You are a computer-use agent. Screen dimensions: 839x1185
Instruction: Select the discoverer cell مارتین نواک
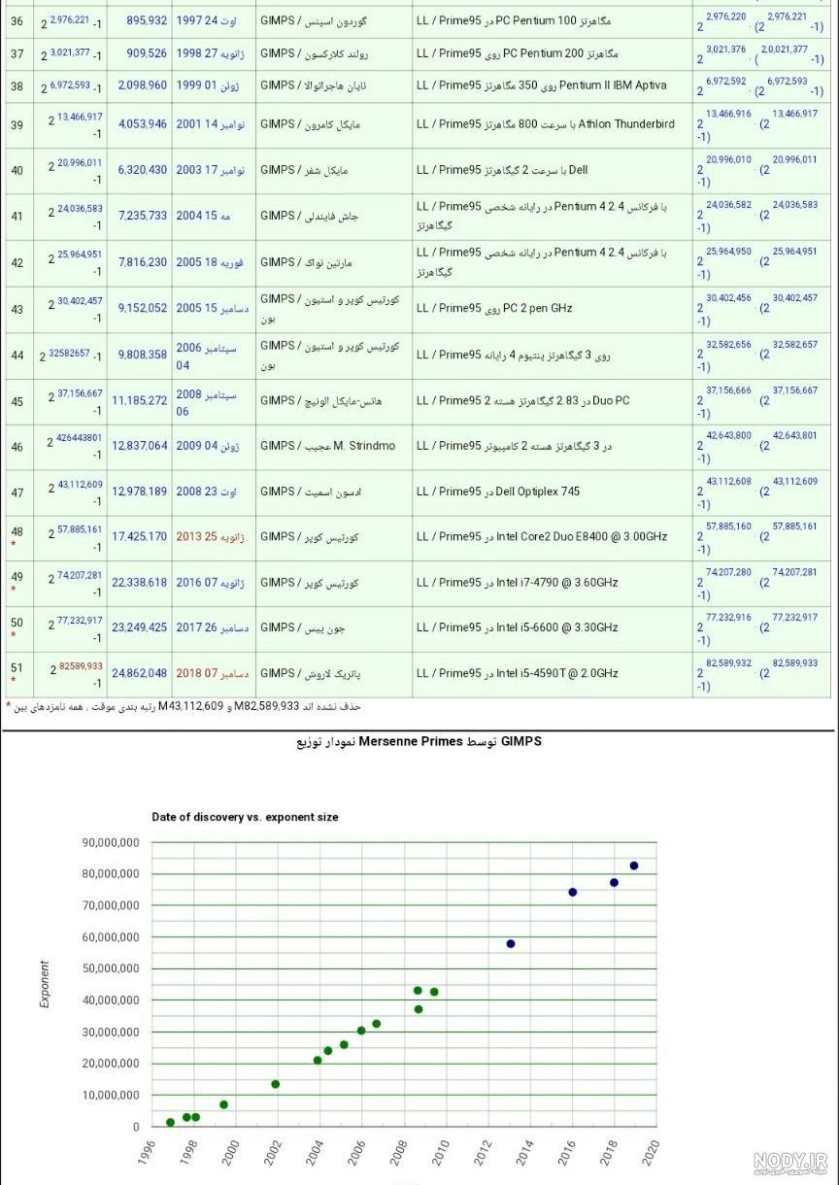click(334, 262)
